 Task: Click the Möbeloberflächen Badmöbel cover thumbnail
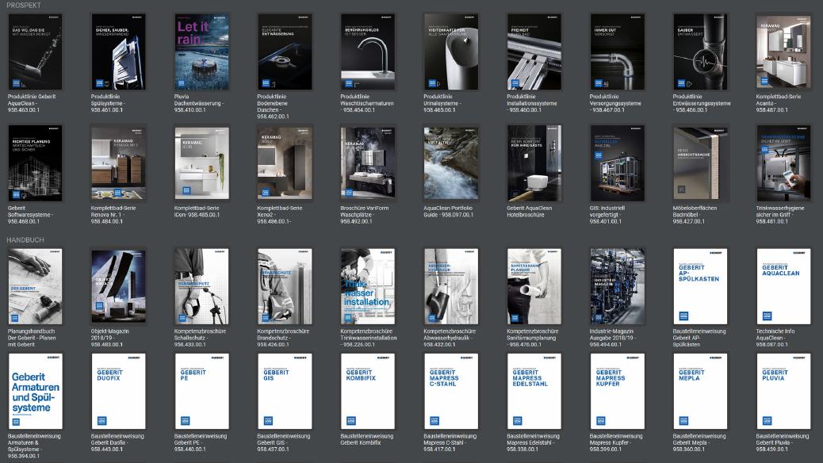pos(701,163)
